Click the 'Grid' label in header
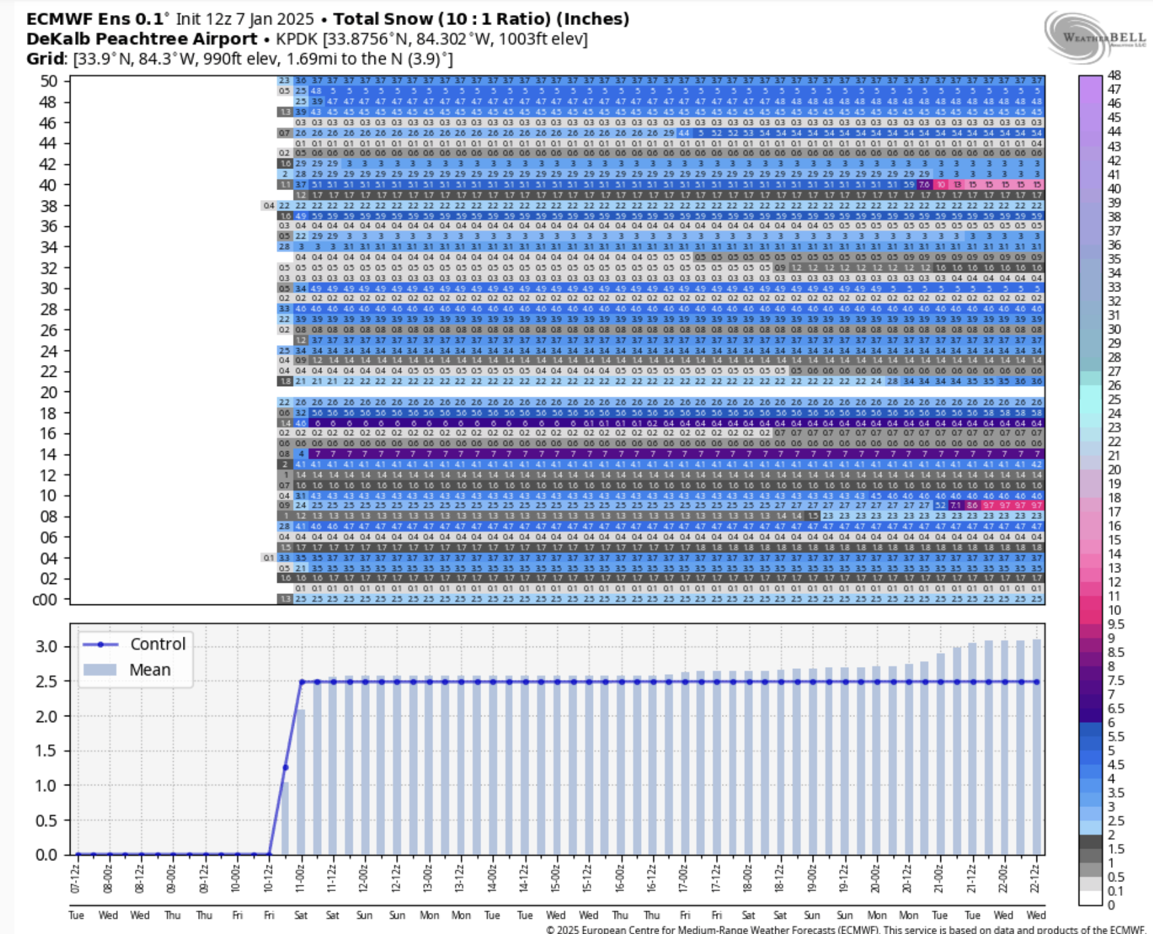Image resolution: width=1153 pixels, height=934 pixels. point(45,59)
